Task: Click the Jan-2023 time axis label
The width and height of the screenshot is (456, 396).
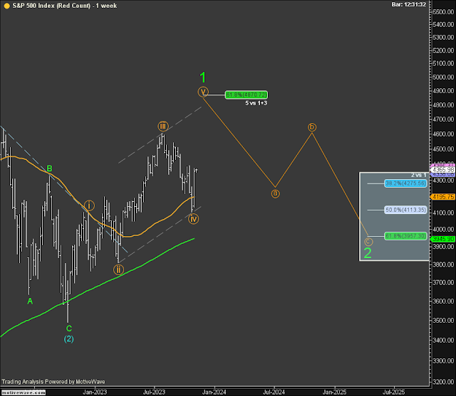Action: click(95, 392)
